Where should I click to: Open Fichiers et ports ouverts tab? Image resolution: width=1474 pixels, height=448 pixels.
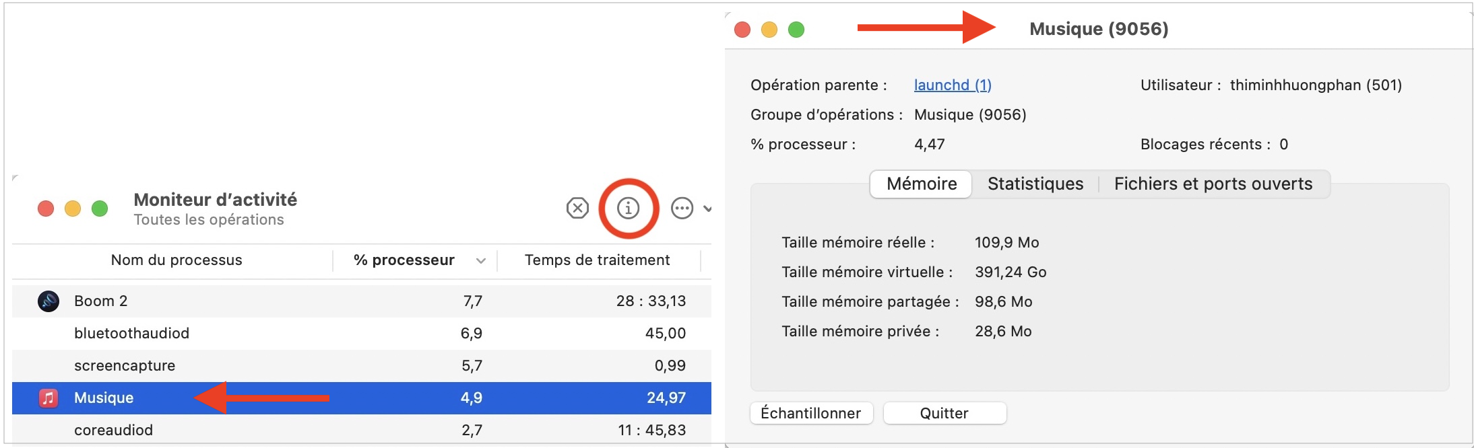pyautogui.click(x=1213, y=184)
